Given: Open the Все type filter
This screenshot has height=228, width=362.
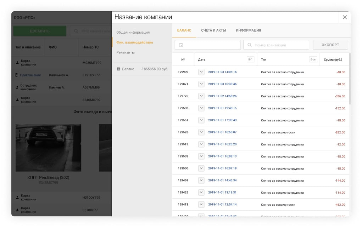Looking at the screenshot, I should pos(313,59).
